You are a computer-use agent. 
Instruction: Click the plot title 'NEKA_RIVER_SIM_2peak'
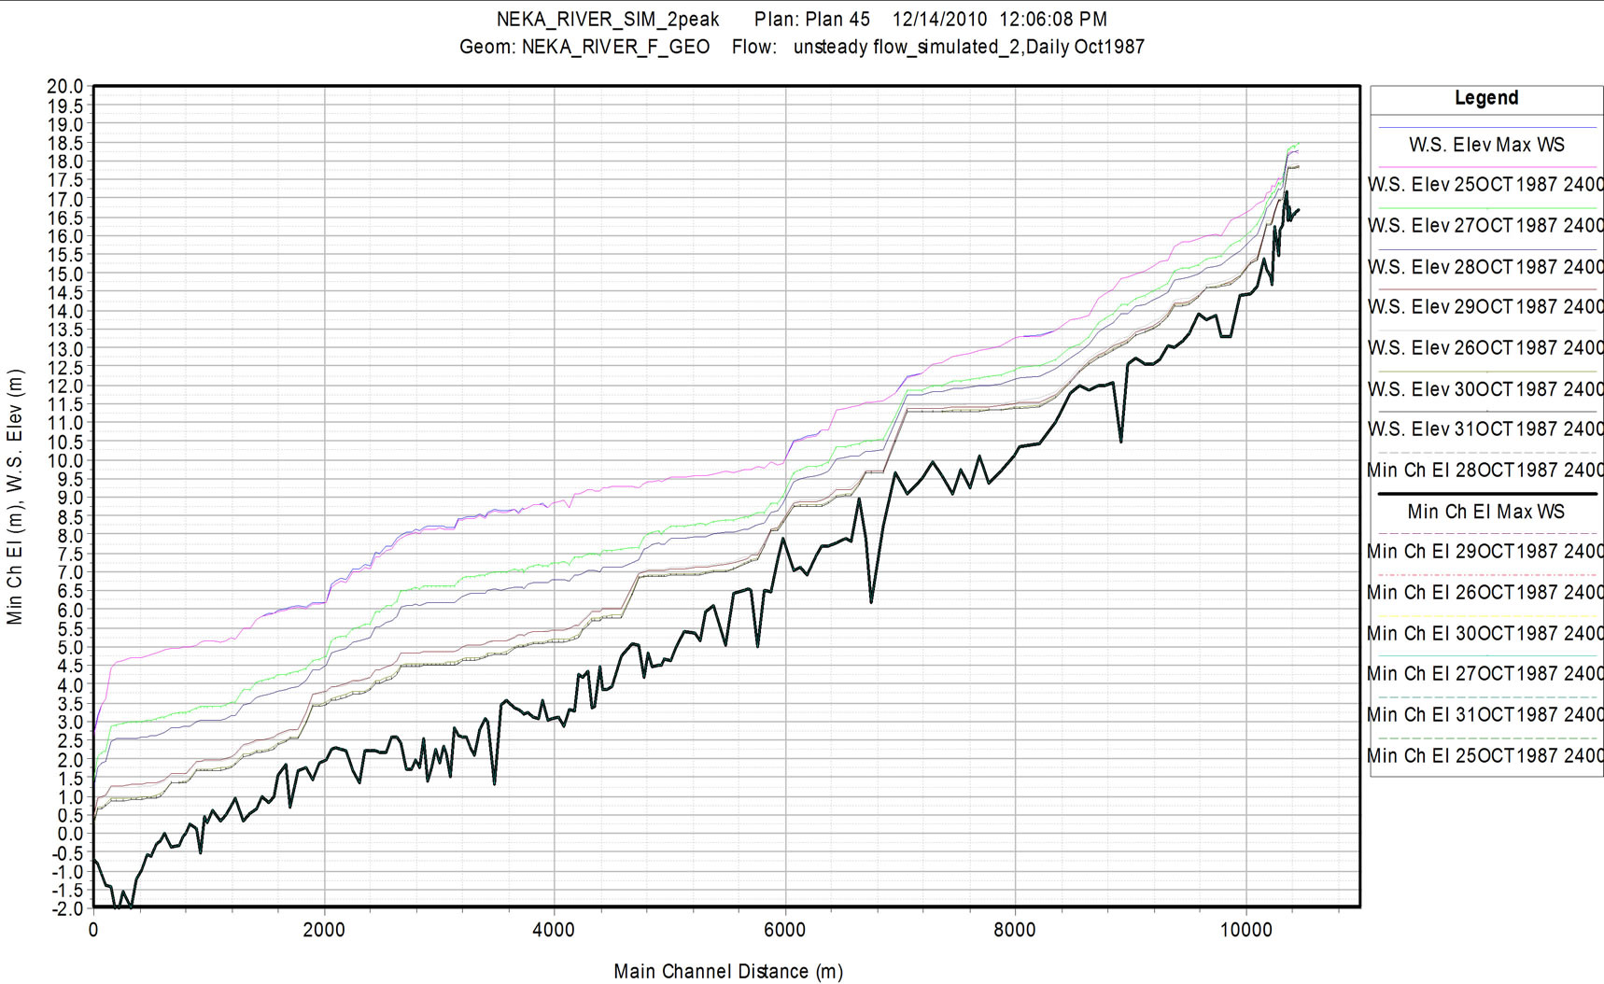(x=608, y=19)
